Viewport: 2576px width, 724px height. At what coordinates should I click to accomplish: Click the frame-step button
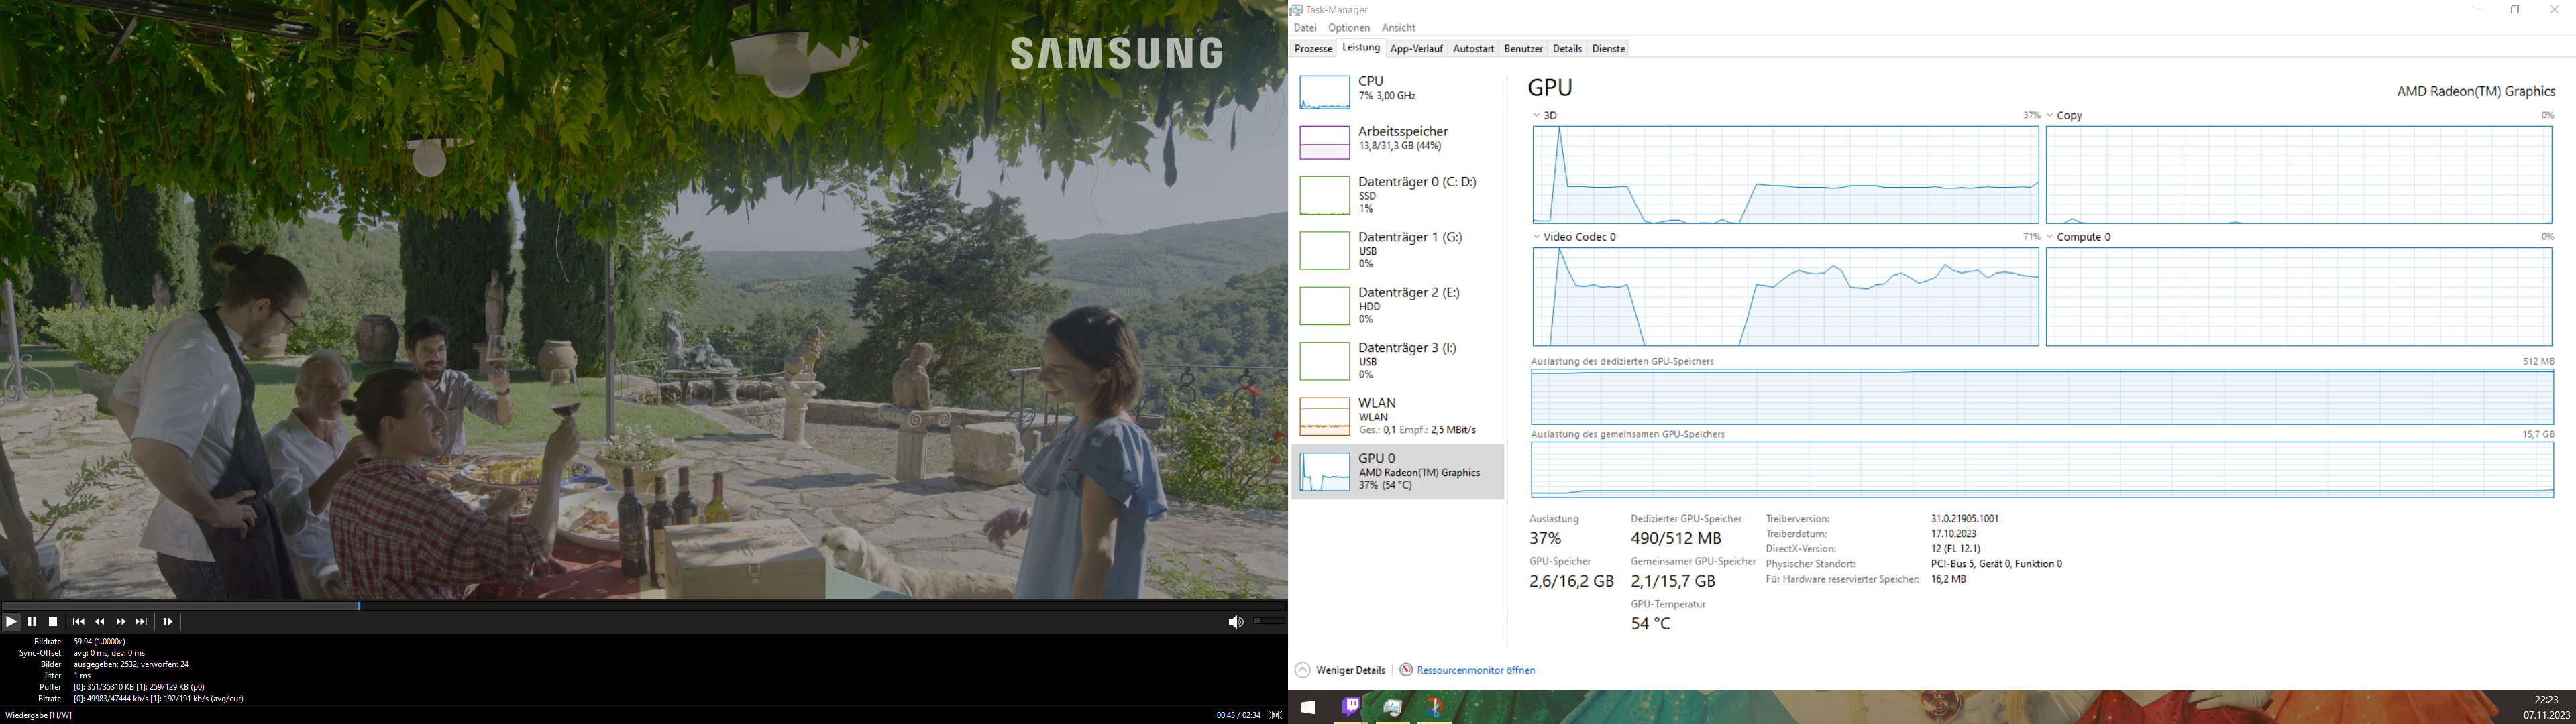[168, 622]
